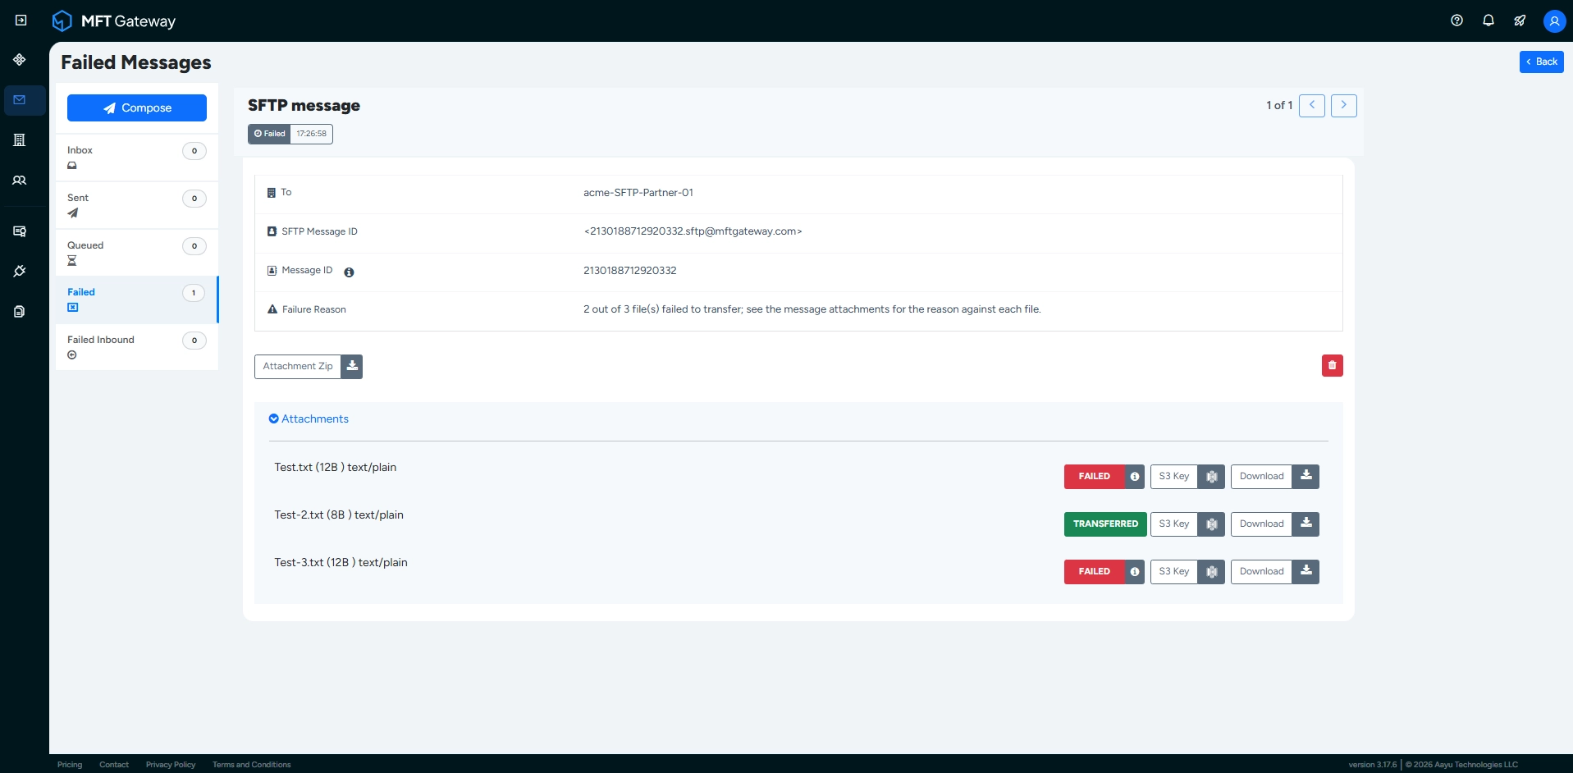Show failure info for Test.txt FAILED badge

pyautogui.click(x=1134, y=477)
